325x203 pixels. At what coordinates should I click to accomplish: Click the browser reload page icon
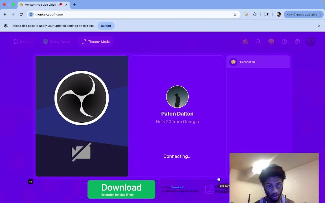pyautogui.click(x=21, y=14)
